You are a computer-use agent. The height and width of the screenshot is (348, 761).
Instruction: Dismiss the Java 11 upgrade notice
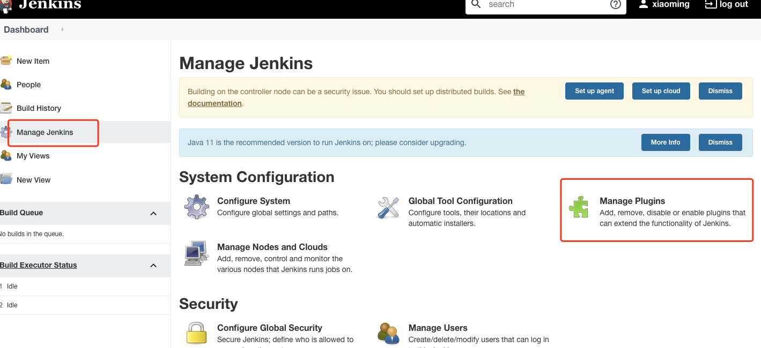(x=720, y=142)
